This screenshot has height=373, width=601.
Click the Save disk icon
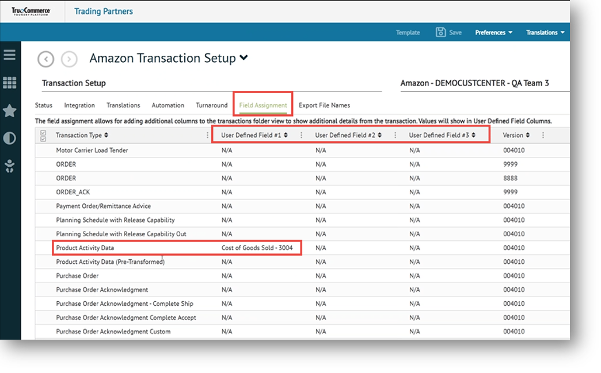click(441, 32)
